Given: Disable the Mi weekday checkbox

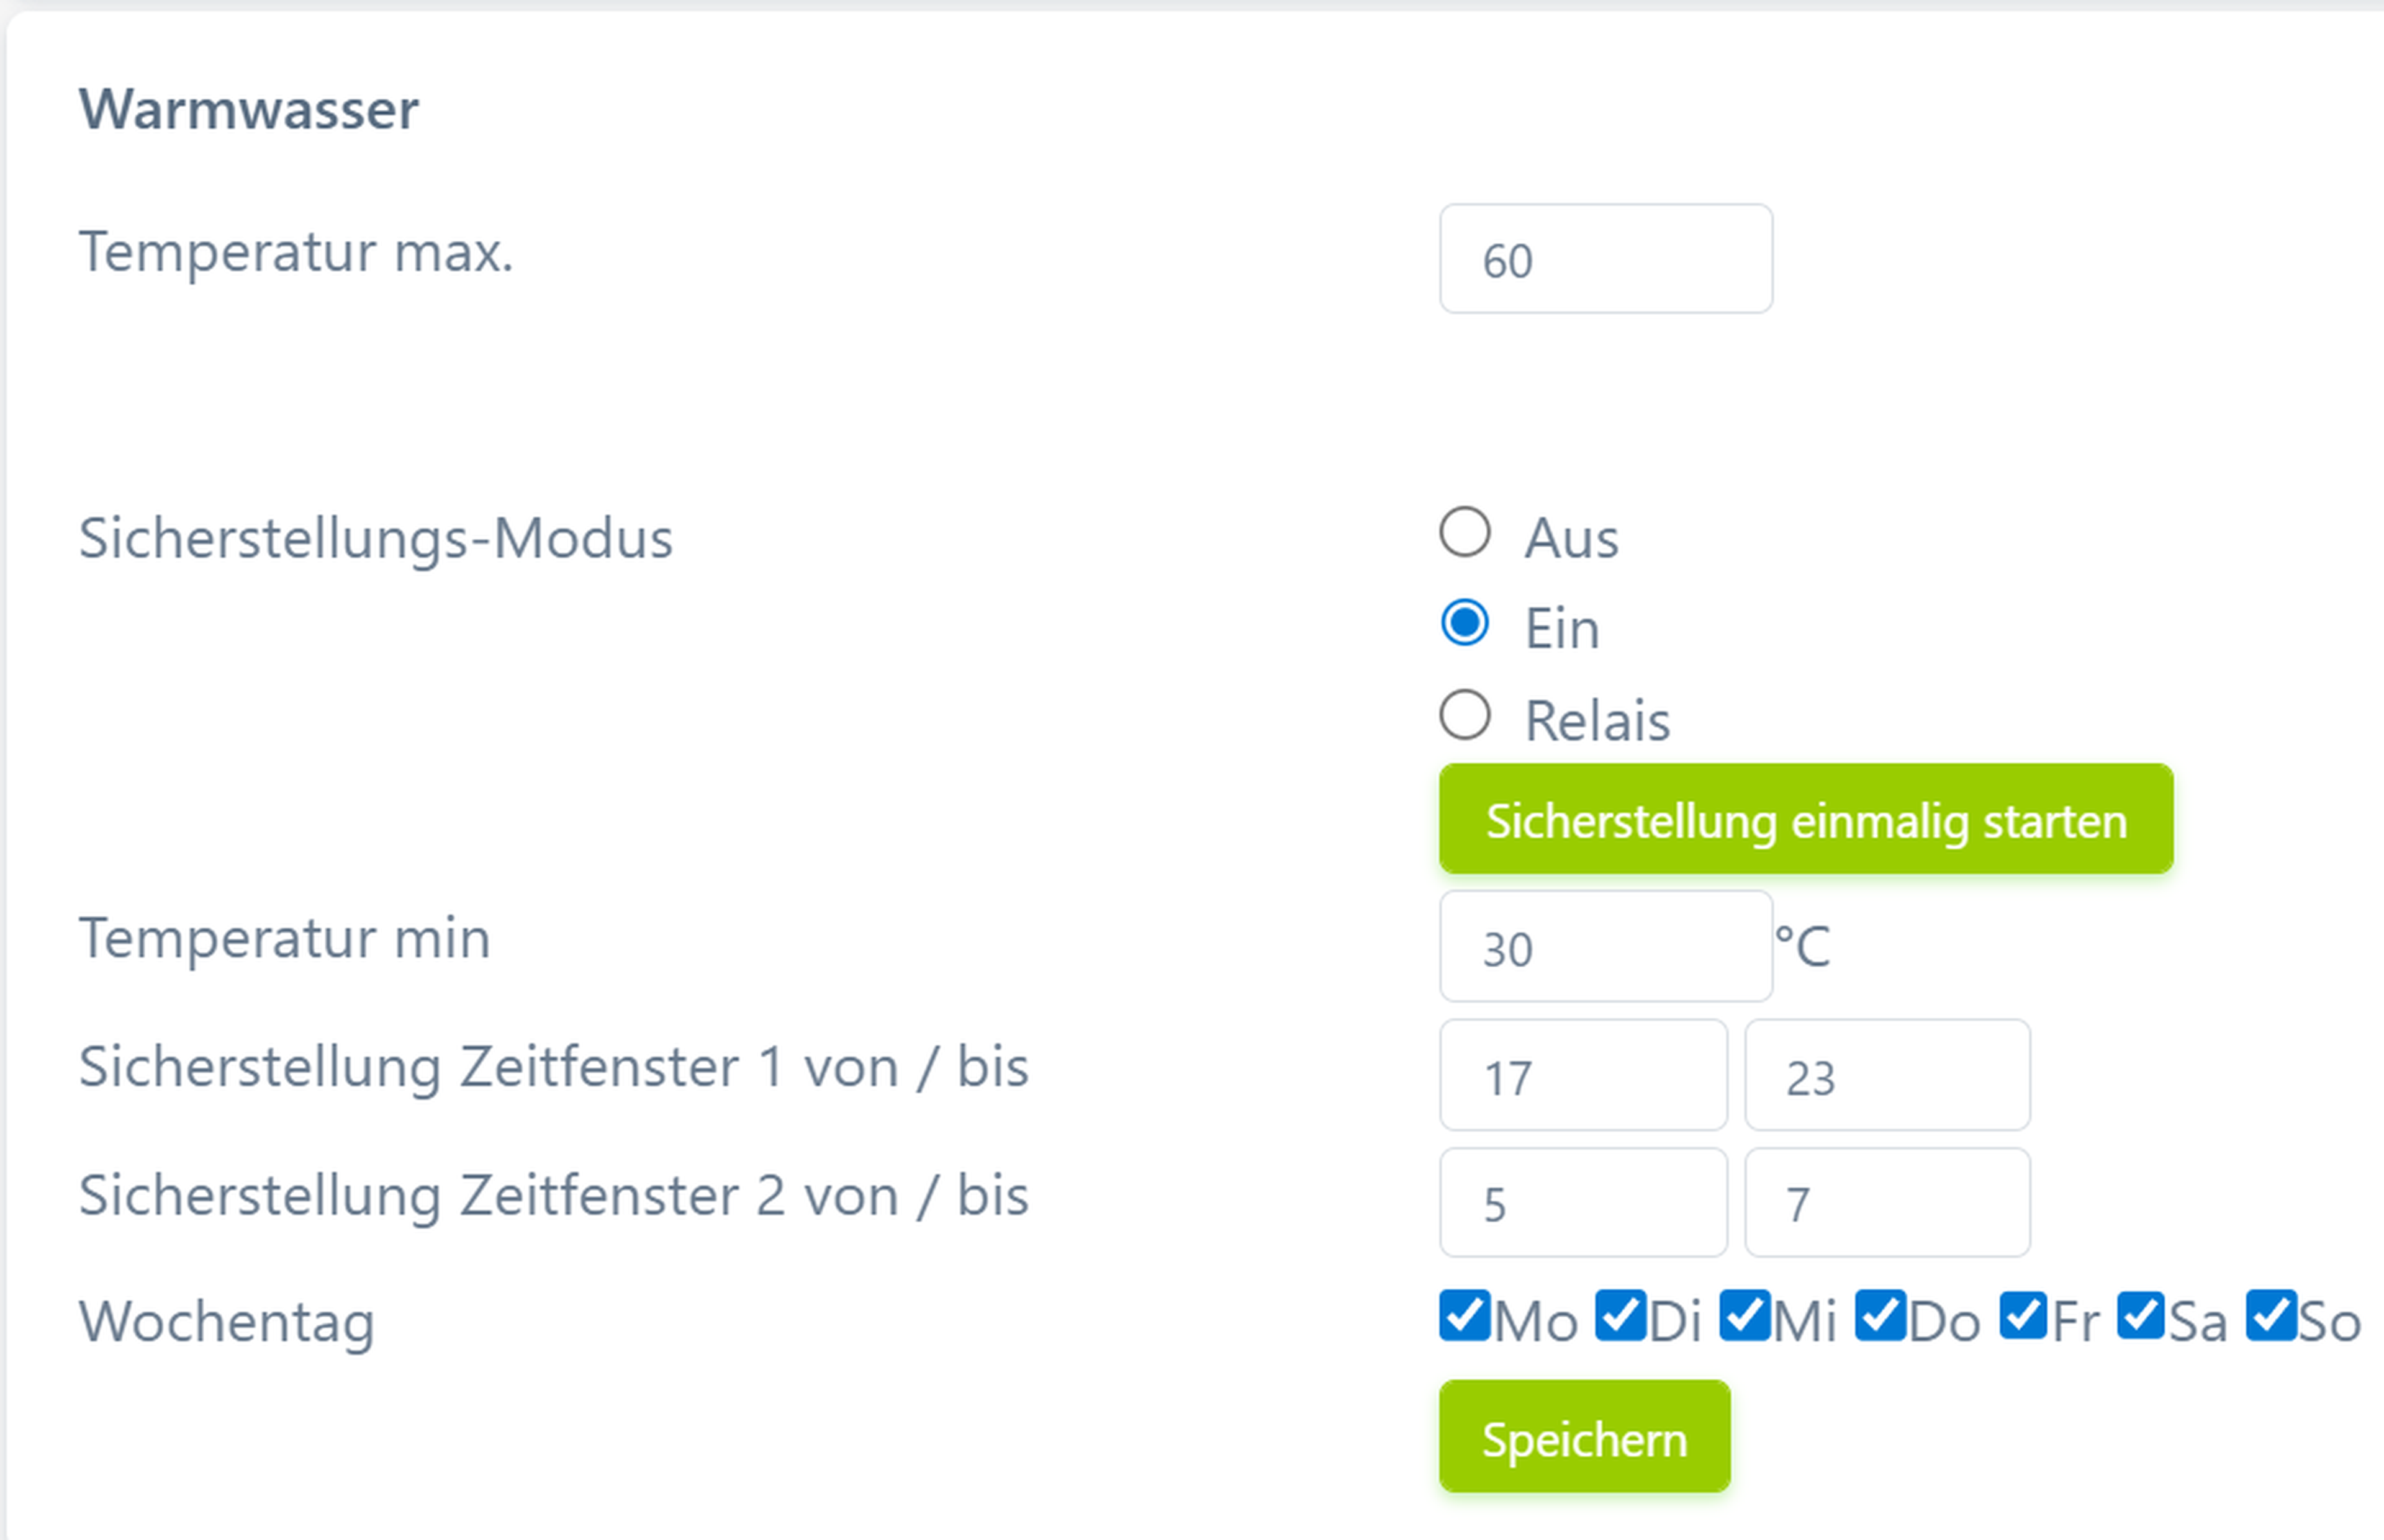Looking at the screenshot, I should click(x=1745, y=1316).
